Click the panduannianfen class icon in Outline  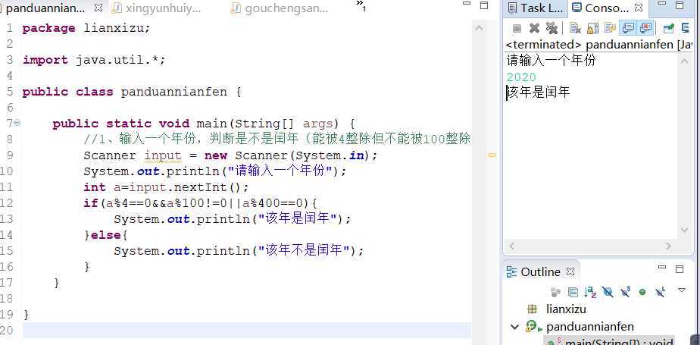(x=533, y=327)
